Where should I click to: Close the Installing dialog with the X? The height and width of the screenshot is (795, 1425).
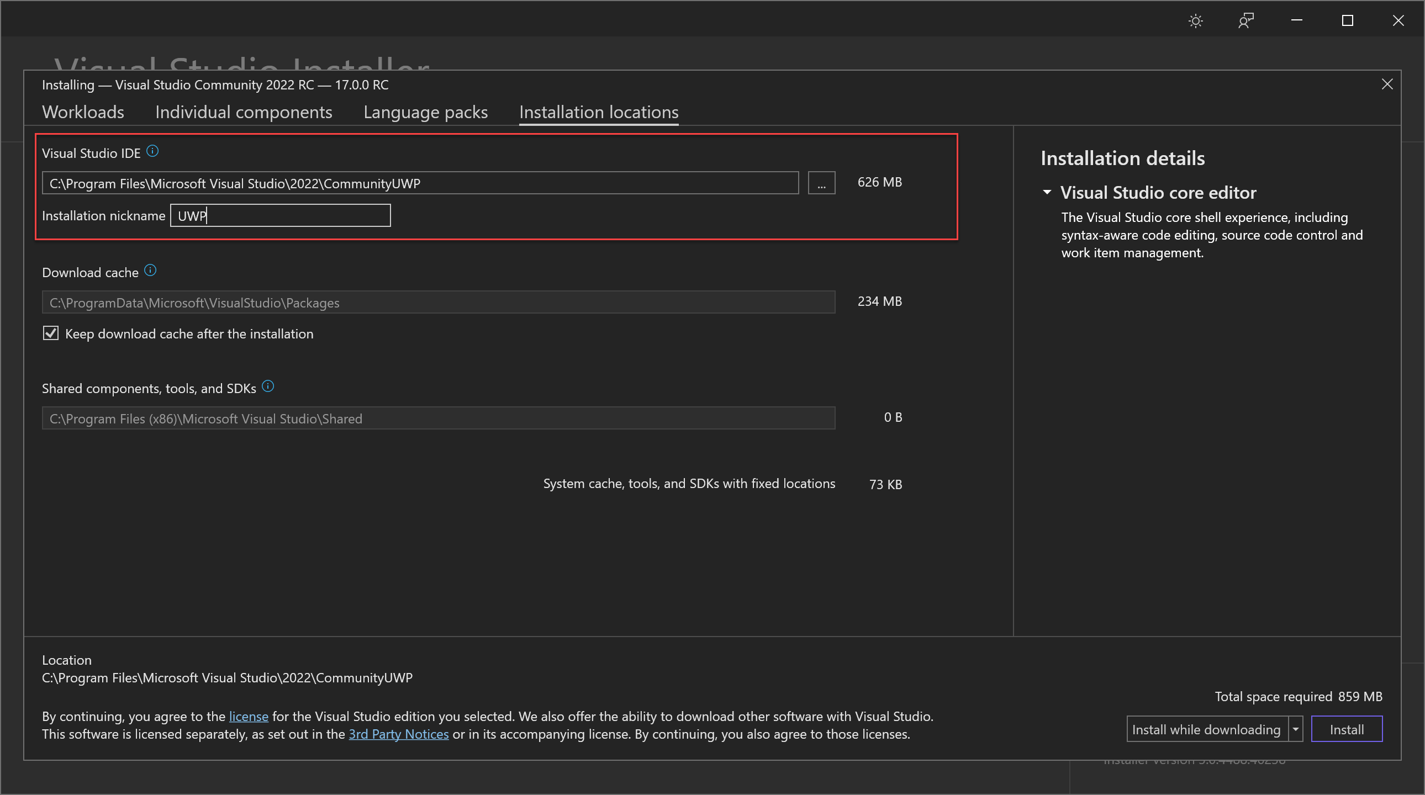(x=1387, y=84)
